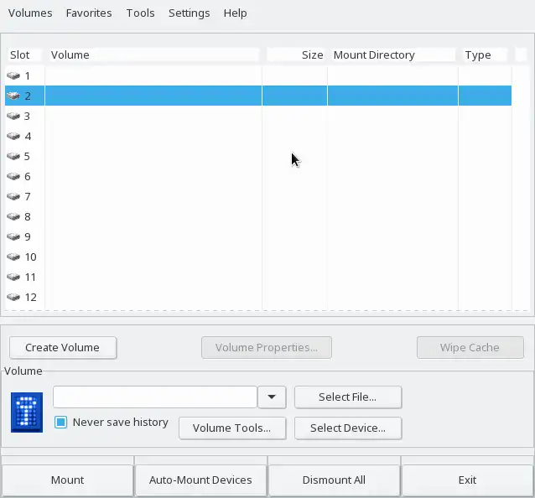
Task: Select the drive icon for slot 5
Action: [13, 156]
